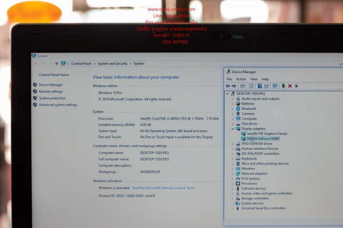Click the Back arrow in Device Manager toolbar

pyautogui.click(x=228, y=86)
